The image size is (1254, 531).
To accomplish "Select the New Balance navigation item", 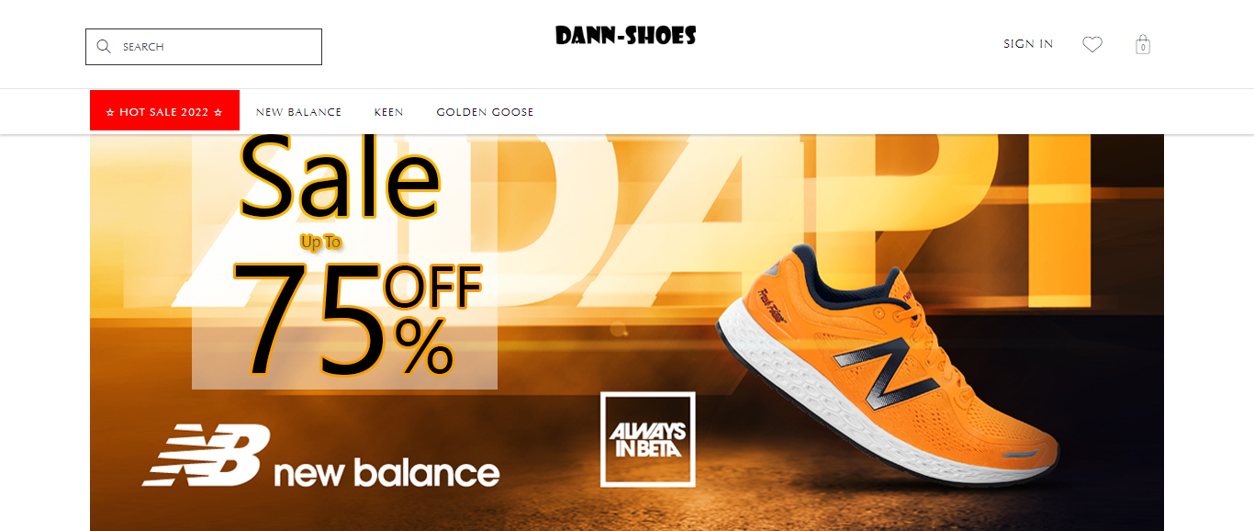I will tap(298, 112).
